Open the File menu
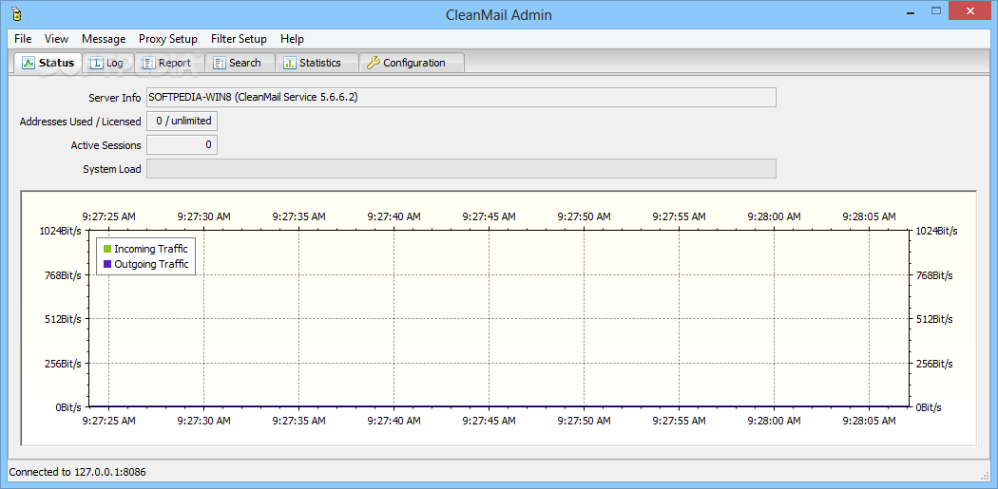 [x=23, y=39]
